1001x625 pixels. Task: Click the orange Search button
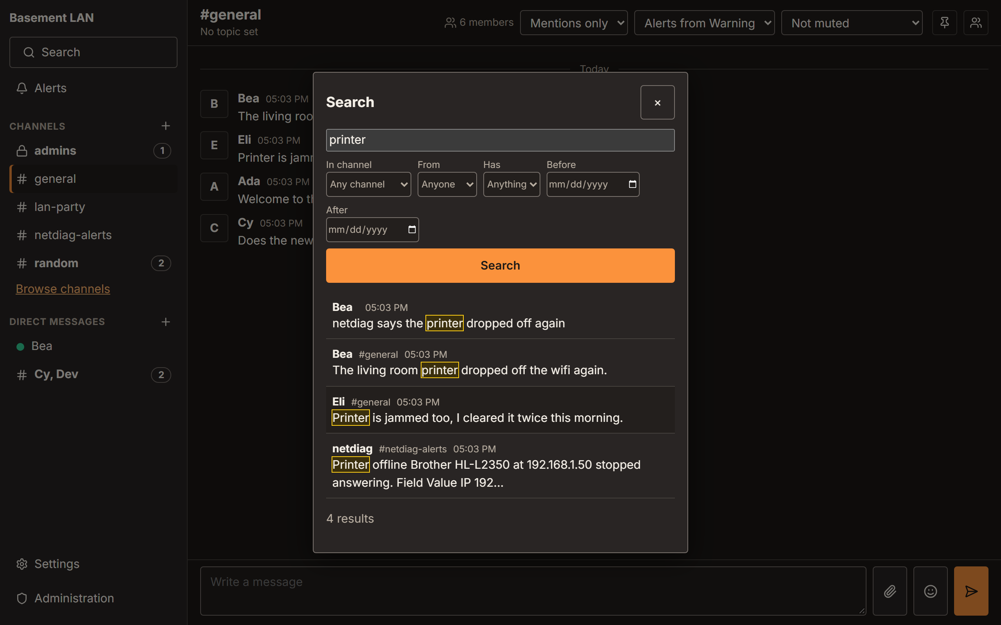[500, 265]
